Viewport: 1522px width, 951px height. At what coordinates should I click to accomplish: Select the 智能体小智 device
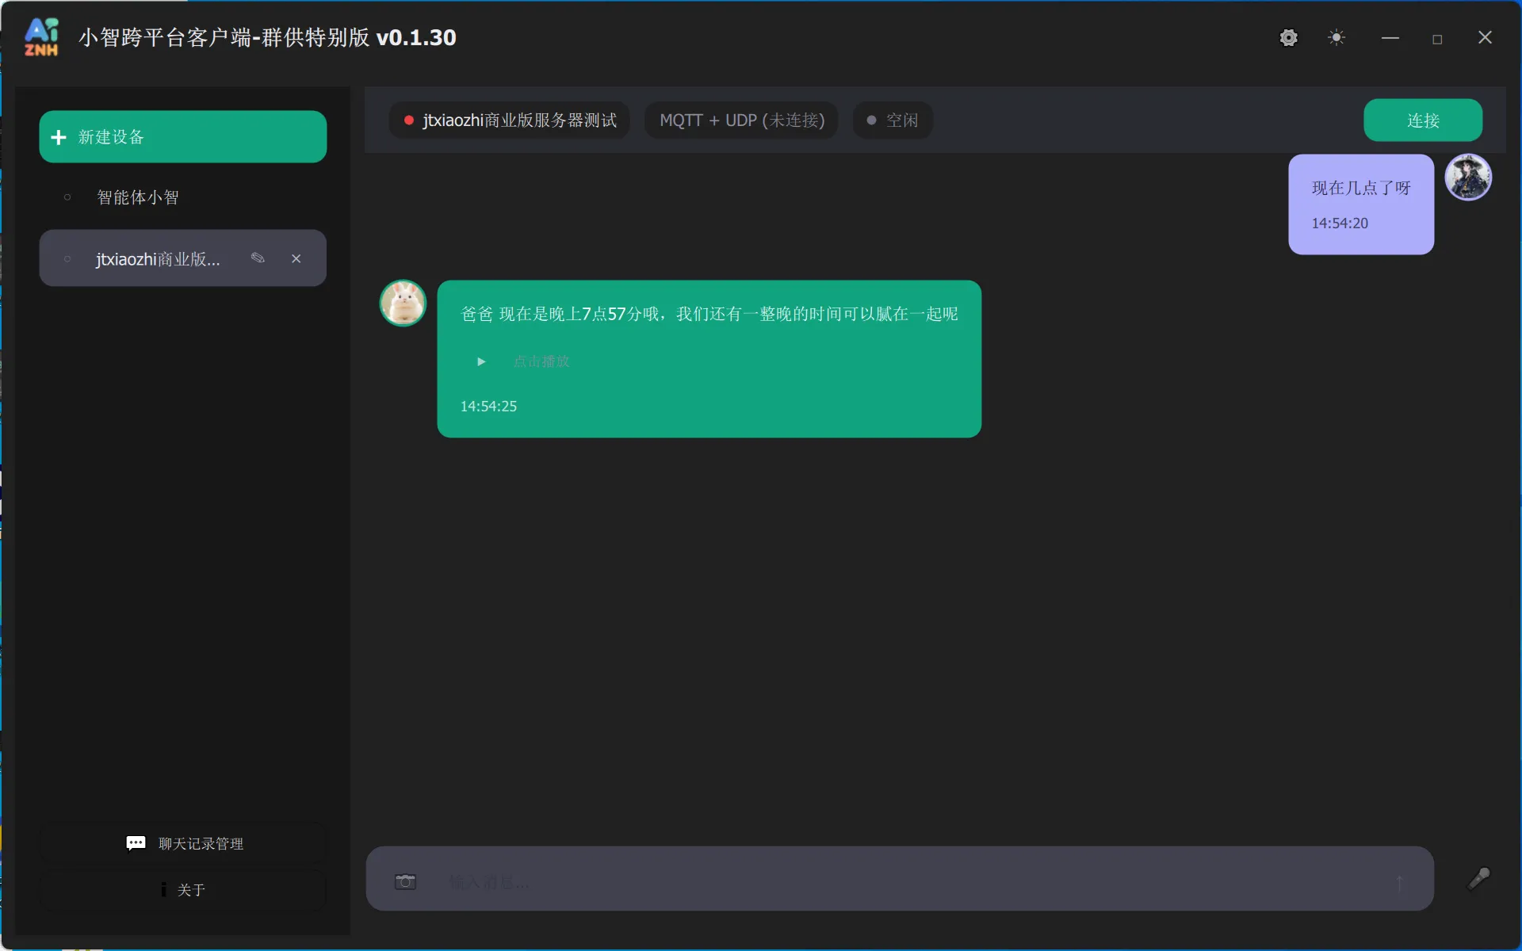click(x=138, y=197)
